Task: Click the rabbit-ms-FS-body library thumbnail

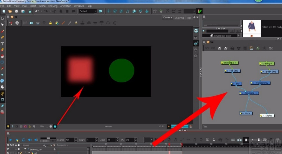Action: (x=252, y=27)
